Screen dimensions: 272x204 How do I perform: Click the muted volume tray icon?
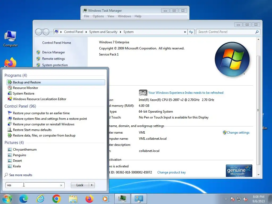[245, 199]
